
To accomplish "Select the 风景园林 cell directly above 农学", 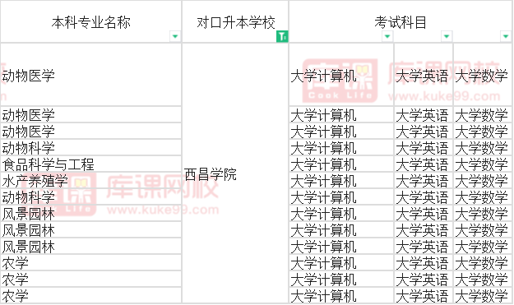I will tap(90, 246).
